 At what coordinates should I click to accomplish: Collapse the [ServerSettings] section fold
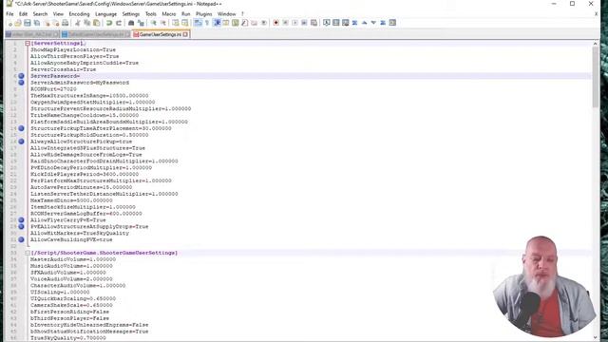pos(28,44)
